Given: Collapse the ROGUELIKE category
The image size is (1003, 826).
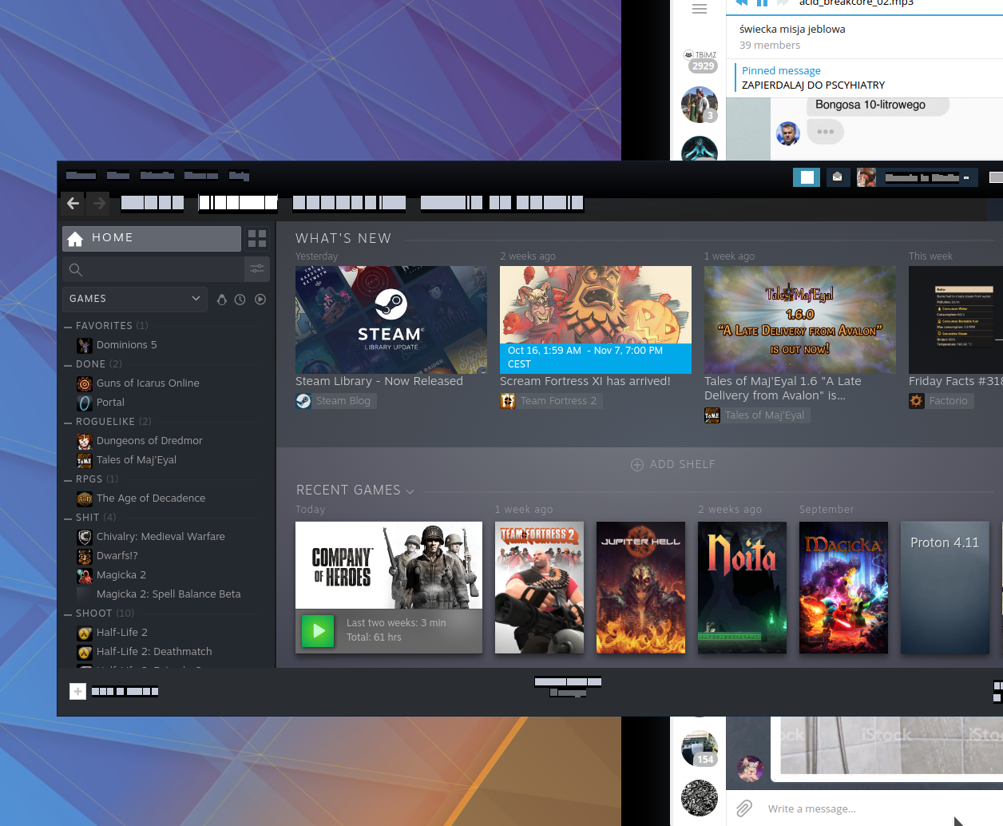Looking at the screenshot, I should 69,422.
